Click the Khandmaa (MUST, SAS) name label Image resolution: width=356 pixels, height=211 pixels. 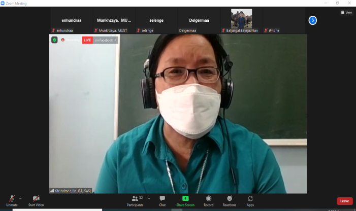(x=73, y=191)
